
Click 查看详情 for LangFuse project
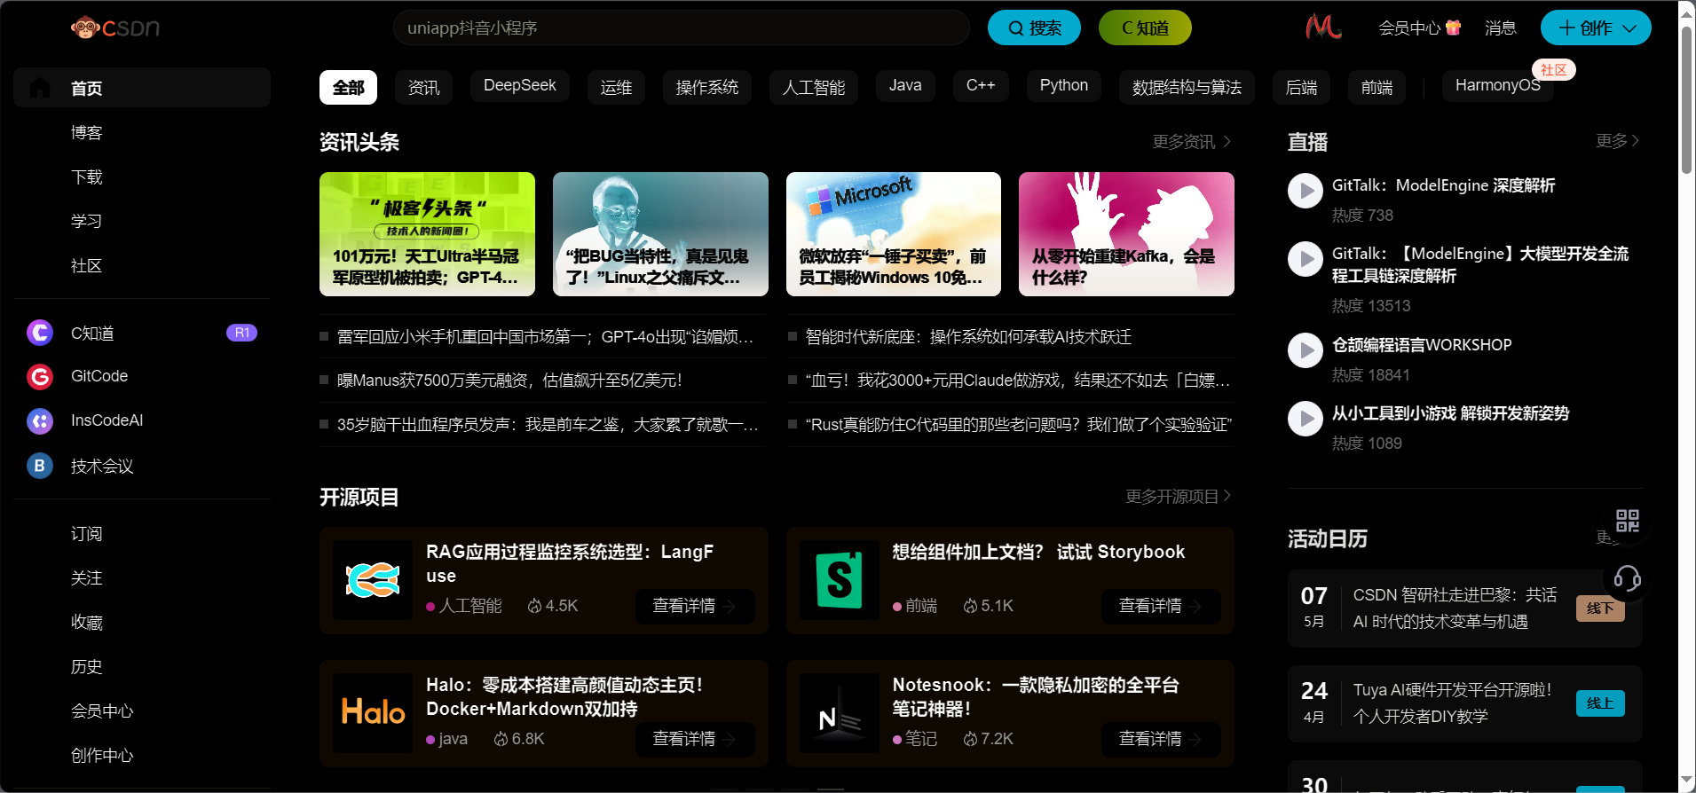pos(695,606)
